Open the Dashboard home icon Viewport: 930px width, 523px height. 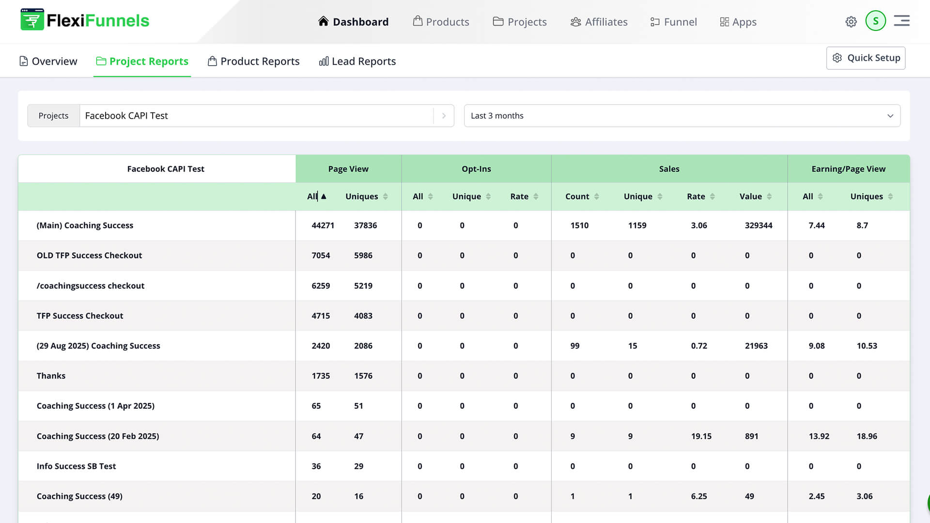click(x=323, y=21)
